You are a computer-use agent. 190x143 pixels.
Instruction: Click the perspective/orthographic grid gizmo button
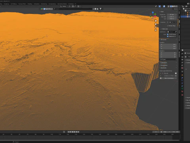[x=156, y=30]
